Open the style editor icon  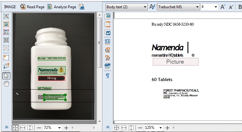click(x=152, y=7)
